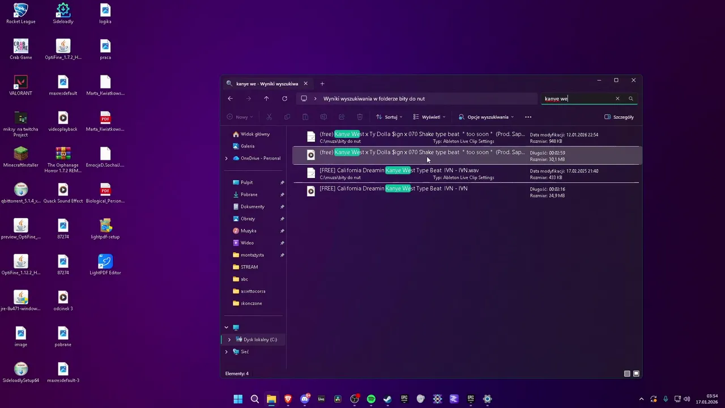
Task: Select the Biological_Person PDF on desktop
Action: click(x=105, y=193)
